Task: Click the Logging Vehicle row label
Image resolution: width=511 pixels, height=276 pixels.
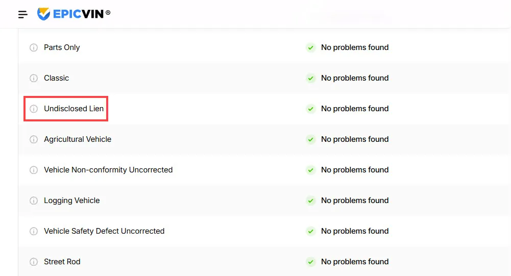Action: 71,200
